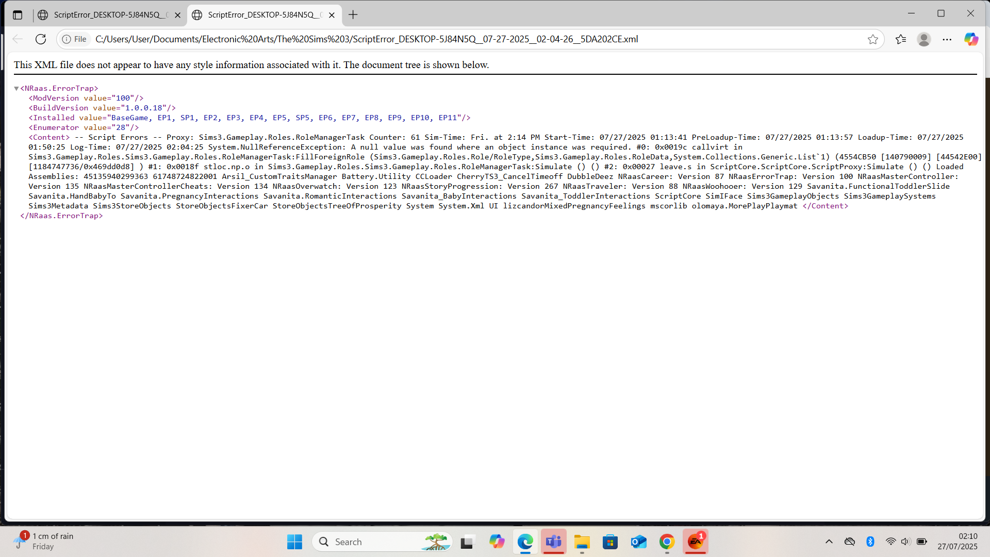Open the browser profile avatar
The height and width of the screenshot is (557, 990).
point(923,39)
